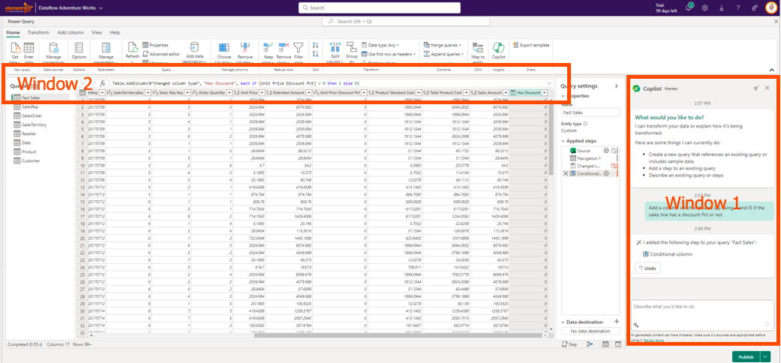Open the Data type: Any dropdown
Image resolution: width=781 pixels, height=363 pixels.
click(x=380, y=45)
